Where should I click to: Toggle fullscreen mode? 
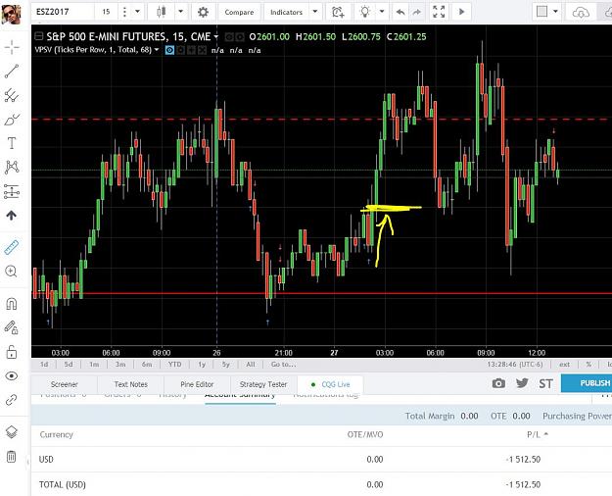[439, 12]
